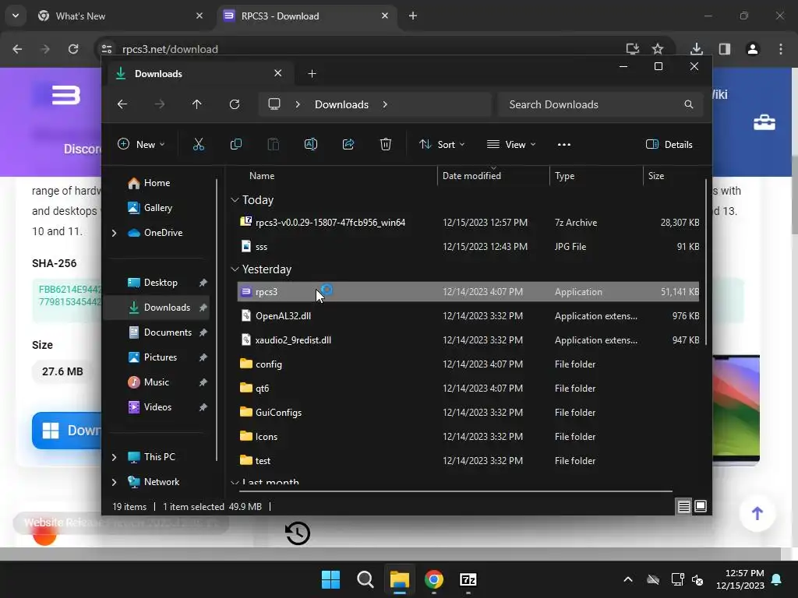Open Gallery in the navigation pane
The height and width of the screenshot is (598, 798).
coord(157,207)
